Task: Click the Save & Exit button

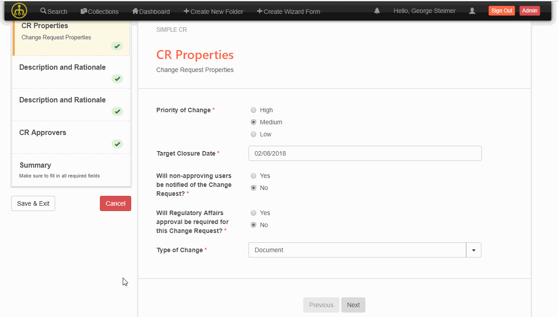Action: pos(33,203)
